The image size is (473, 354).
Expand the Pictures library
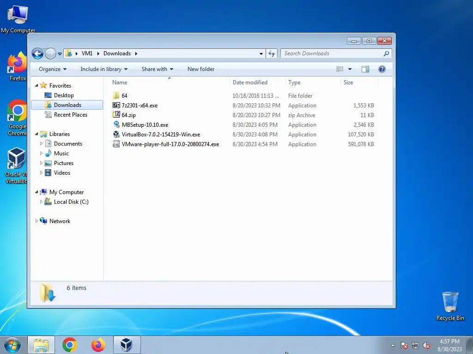click(41, 163)
